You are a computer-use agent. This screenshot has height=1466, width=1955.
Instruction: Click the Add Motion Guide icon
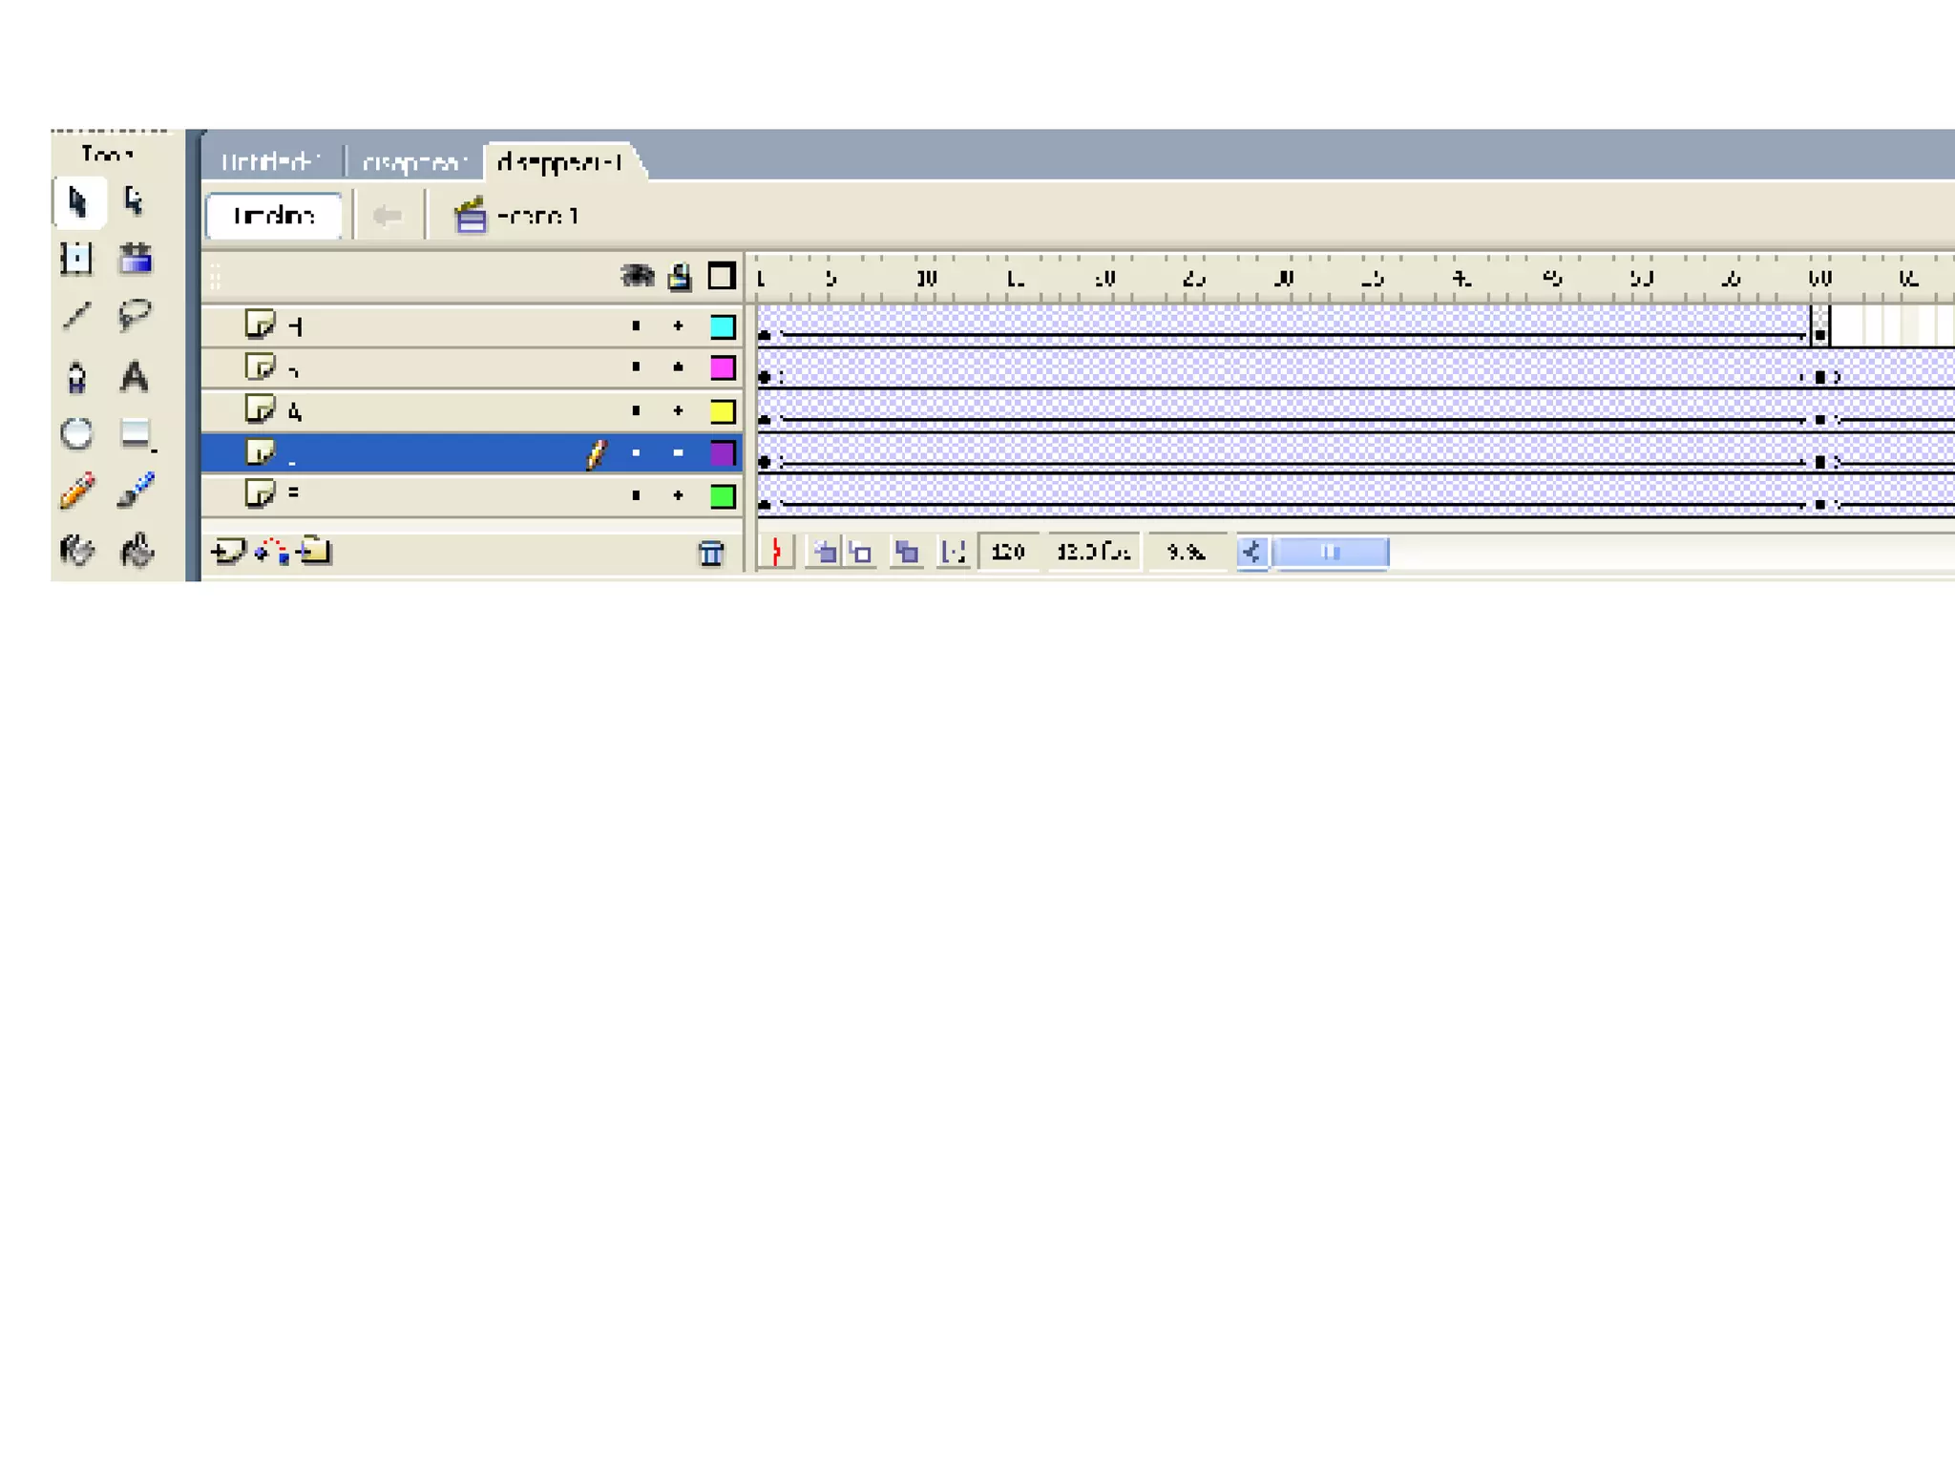(x=272, y=552)
